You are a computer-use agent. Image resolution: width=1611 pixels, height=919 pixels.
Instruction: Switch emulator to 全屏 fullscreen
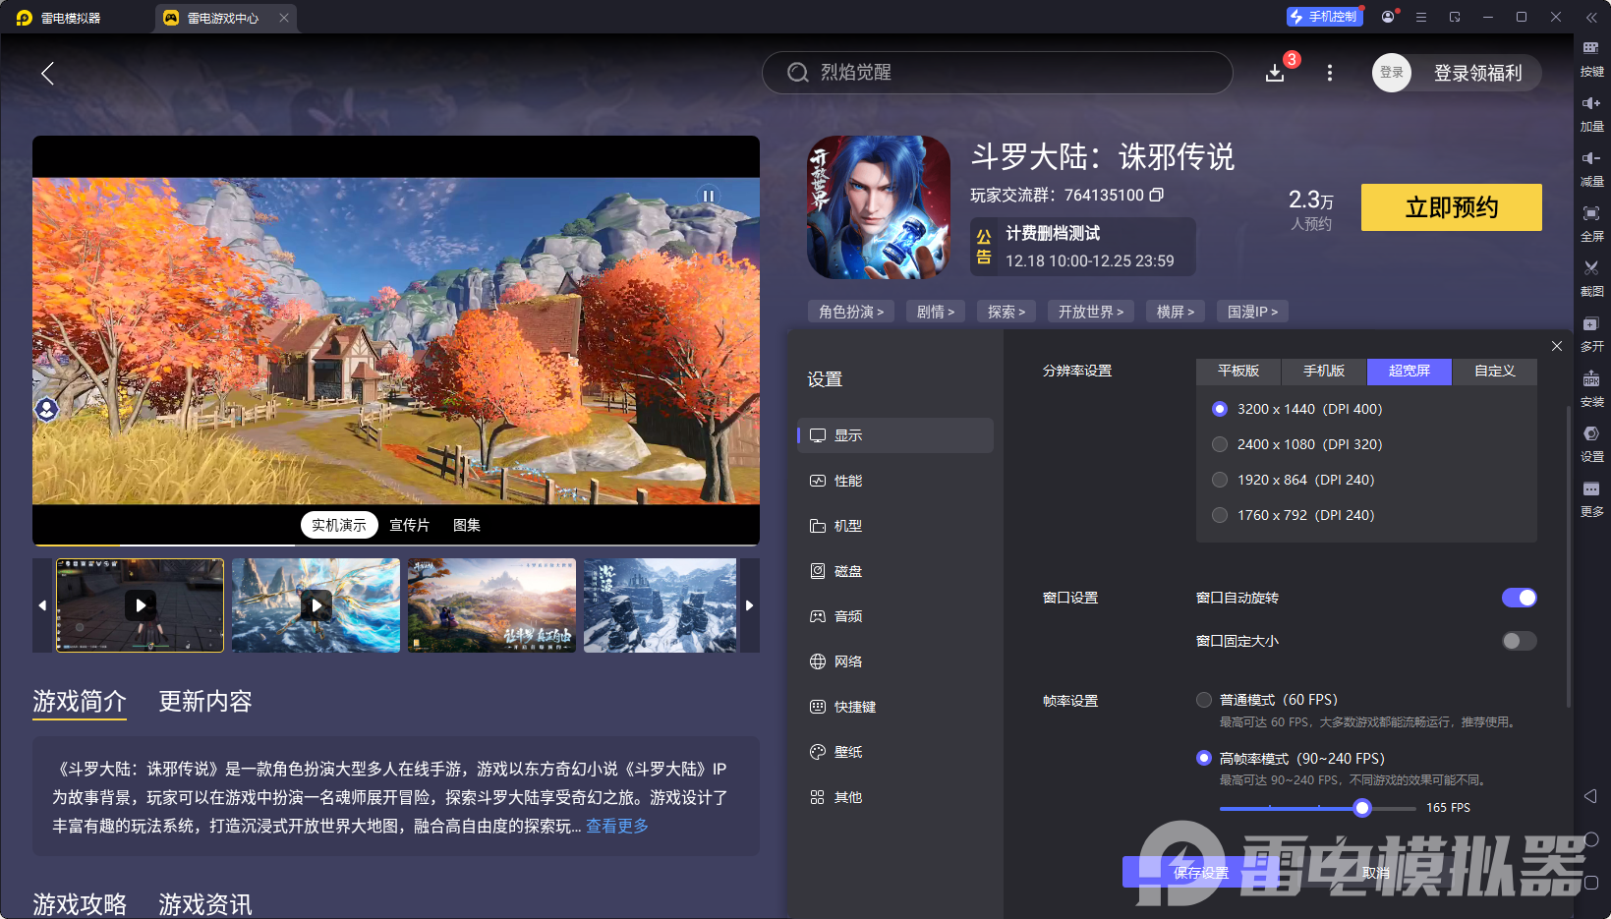coord(1592,223)
